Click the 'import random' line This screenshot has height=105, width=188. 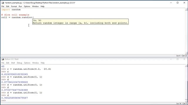point(11,10)
